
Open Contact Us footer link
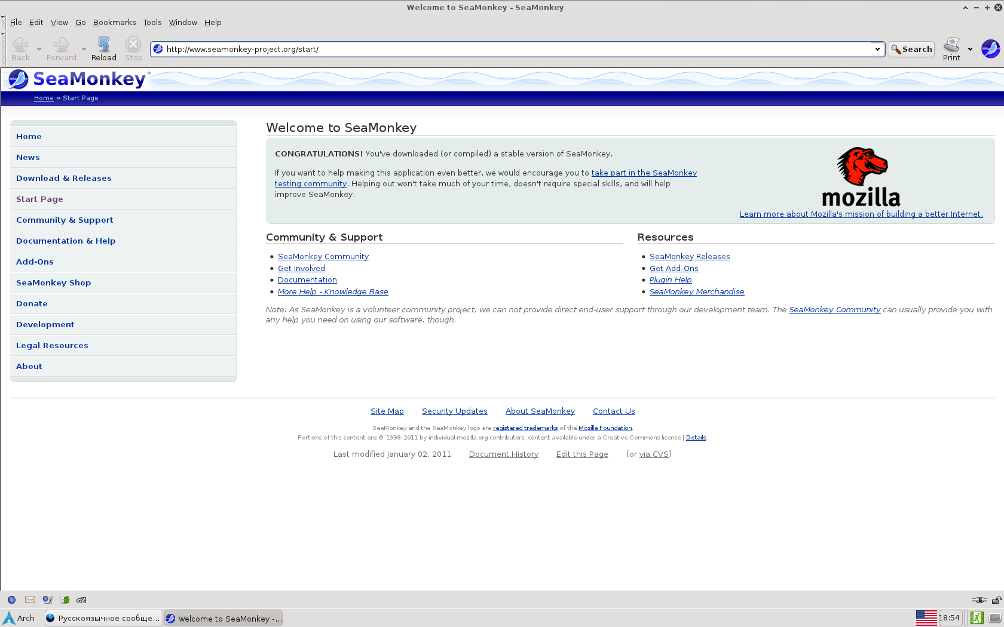614,411
